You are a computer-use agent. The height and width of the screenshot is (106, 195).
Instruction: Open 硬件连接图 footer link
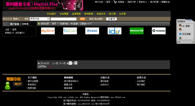[x=33, y=81]
